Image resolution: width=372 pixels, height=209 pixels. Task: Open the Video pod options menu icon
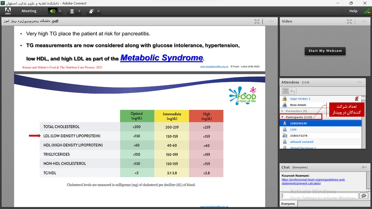click(364, 21)
